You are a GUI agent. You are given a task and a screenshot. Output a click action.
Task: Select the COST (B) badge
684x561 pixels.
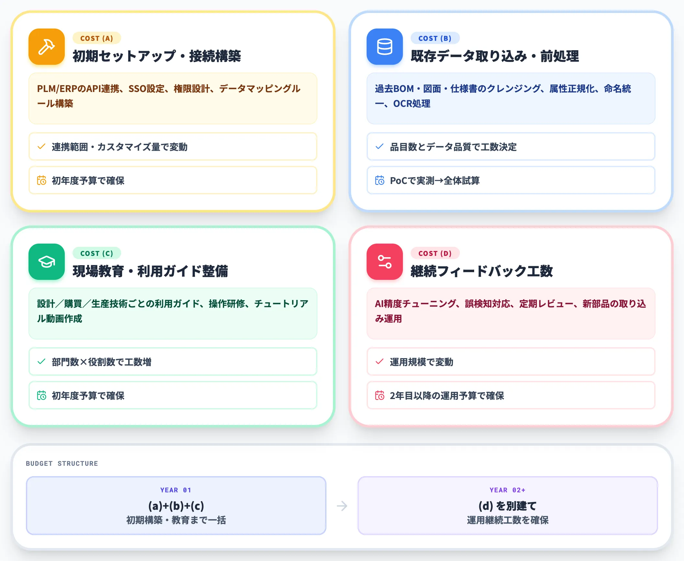click(x=435, y=38)
